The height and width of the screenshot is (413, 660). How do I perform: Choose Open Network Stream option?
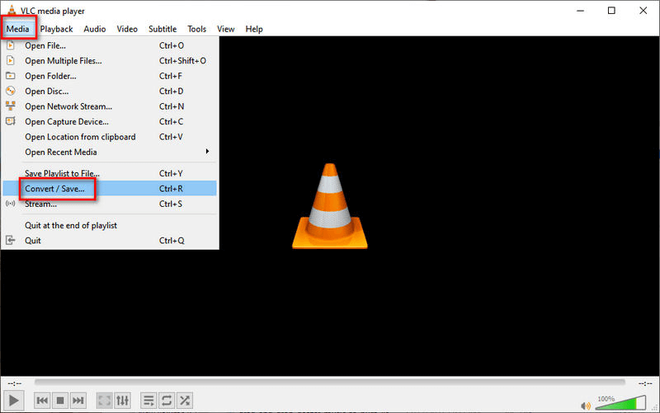[68, 106]
